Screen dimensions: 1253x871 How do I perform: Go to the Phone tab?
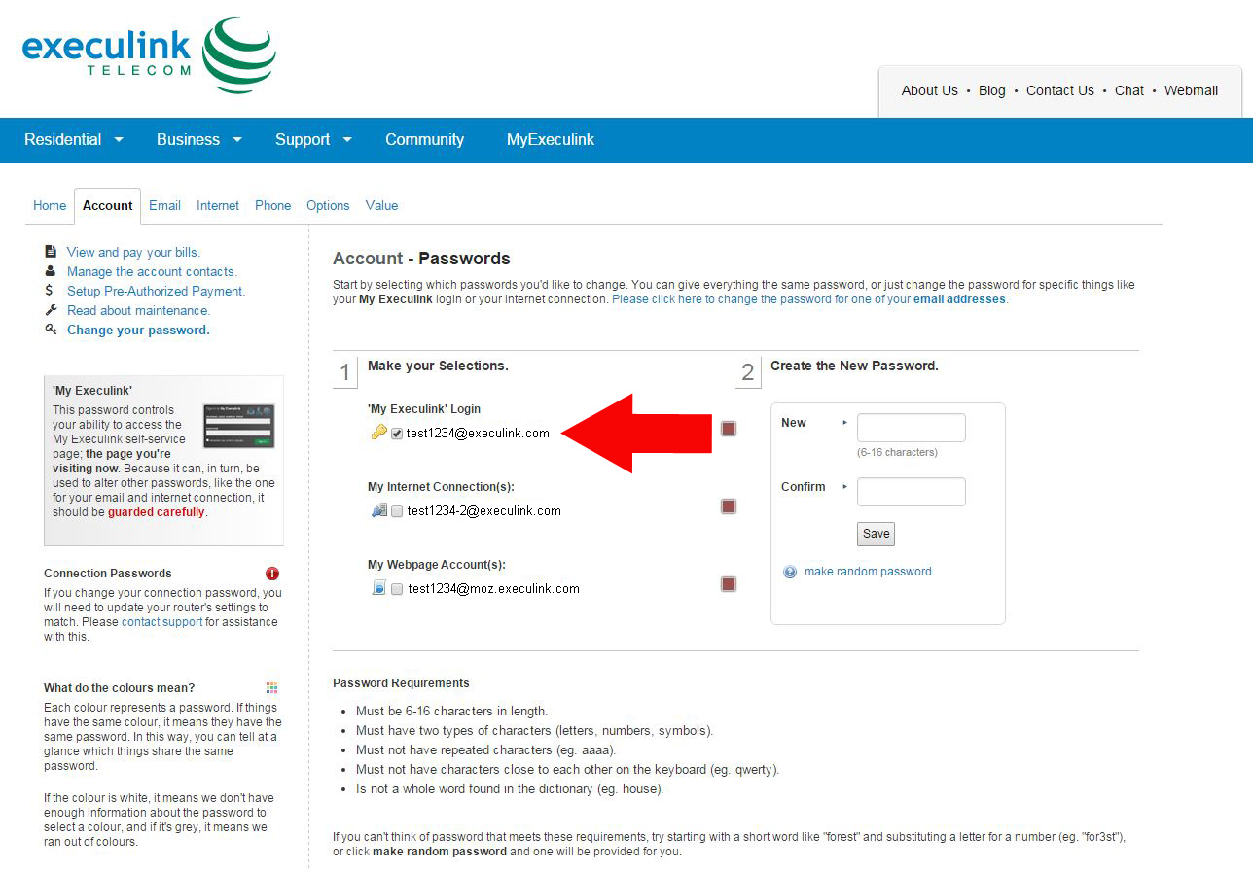point(273,205)
